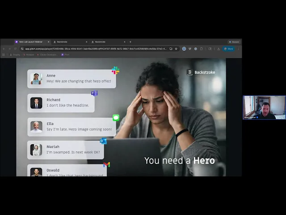Click the Outlook icon on Mariah's message
This screenshot has height=215, width=286.
[x=103, y=141]
